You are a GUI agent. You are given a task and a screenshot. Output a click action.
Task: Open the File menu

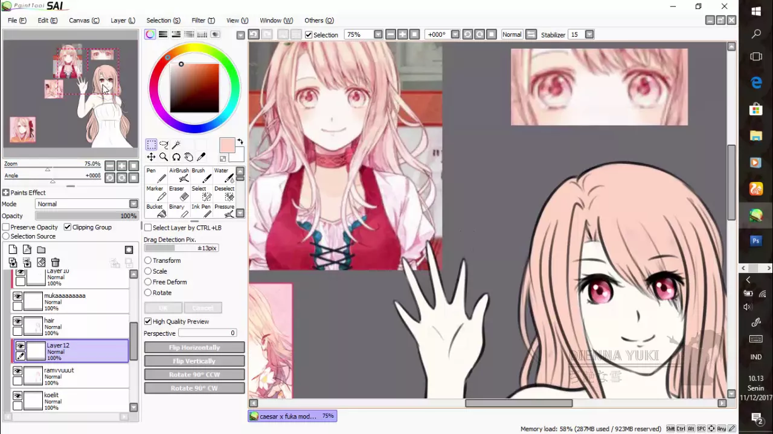click(x=17, y=20)
